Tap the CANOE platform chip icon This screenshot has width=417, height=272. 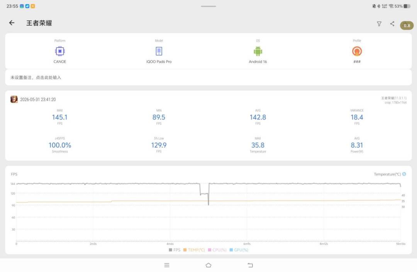[x=60, y=51]
